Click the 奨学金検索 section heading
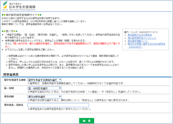The width and height of the screenshot is (173, 124). 11,74
